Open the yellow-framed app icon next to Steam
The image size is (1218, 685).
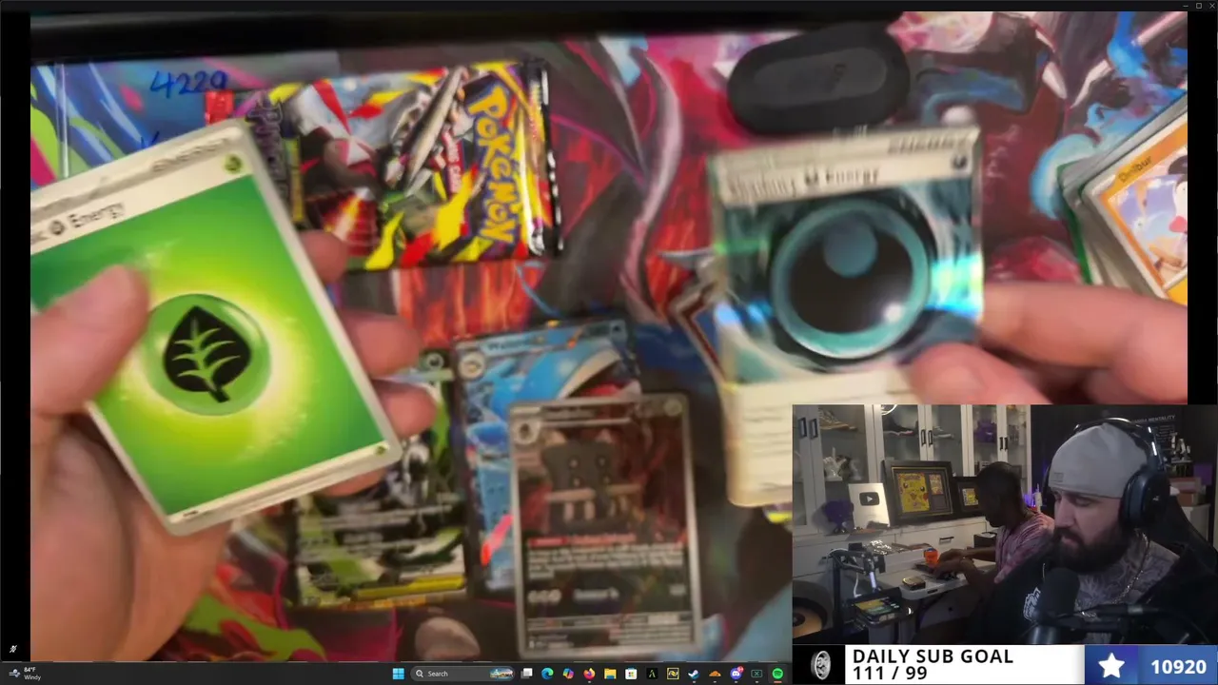tap(673, 674)
